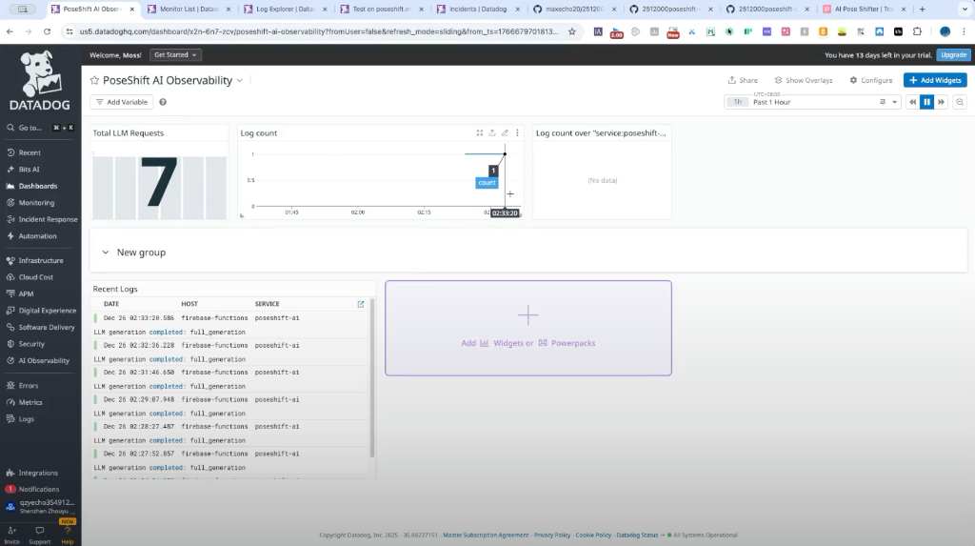
Task: Open APM in sidebar
Action: pos(26,293)
